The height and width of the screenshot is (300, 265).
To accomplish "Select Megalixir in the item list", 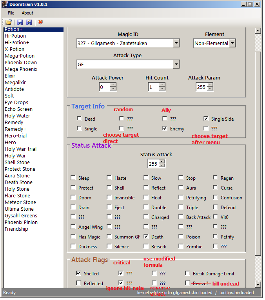I will pyautogui.click(x=34, y=83).
